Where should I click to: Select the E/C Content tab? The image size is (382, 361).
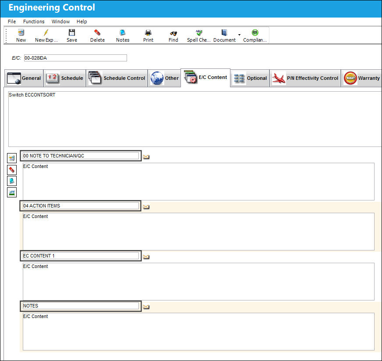click(x=205, y=77)
